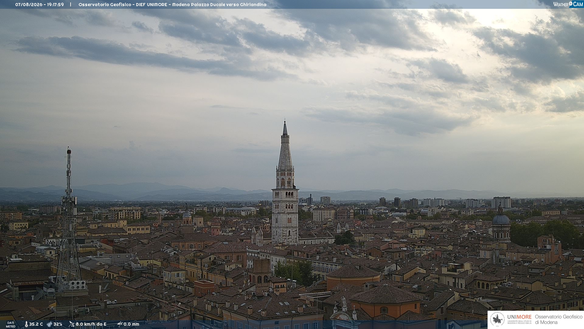The height and width of the screenshot is (329, 584).
Task: Select the 0.0 mm rainfall value
Action: pos(131,324)
